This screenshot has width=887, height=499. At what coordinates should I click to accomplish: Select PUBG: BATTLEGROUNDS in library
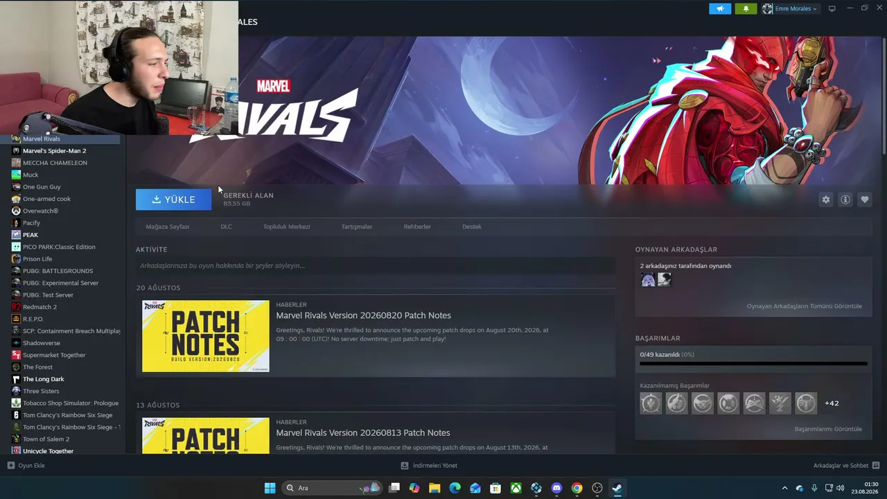58,271
